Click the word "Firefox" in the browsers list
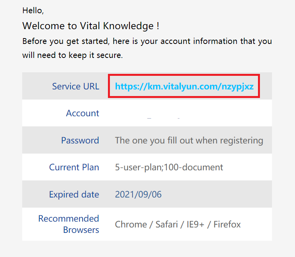295x257 pixels. [227, 224]
